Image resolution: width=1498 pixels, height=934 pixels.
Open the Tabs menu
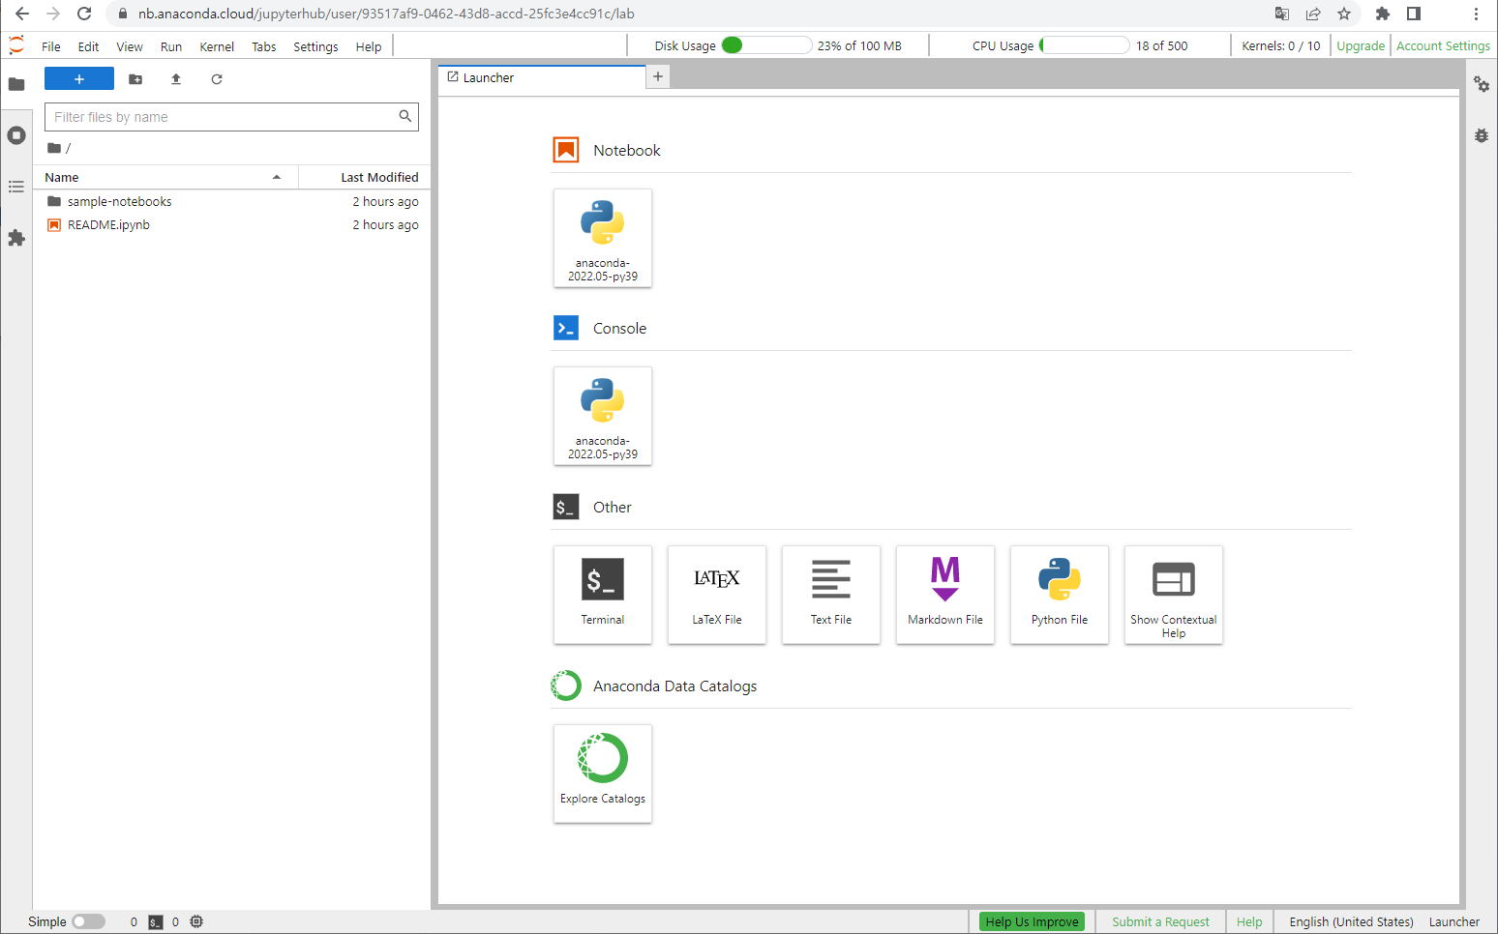coord(264,46)
